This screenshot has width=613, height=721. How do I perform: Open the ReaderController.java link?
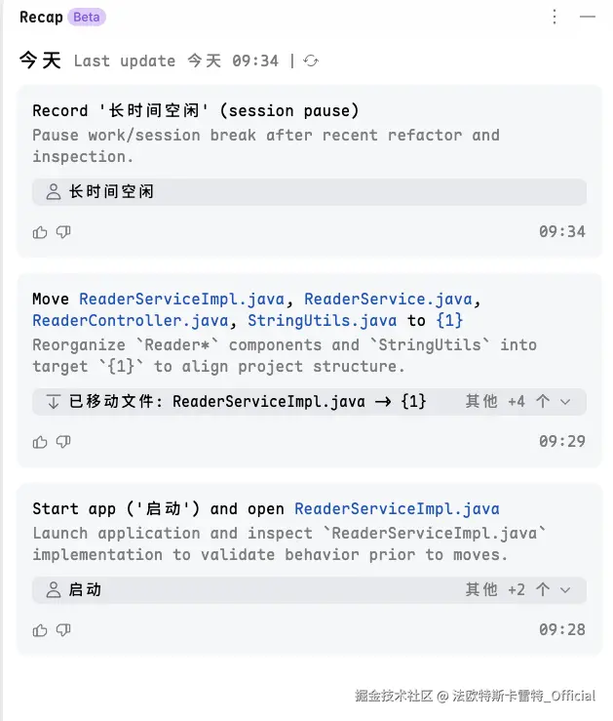pyautogui.click(x=130, y=320)
